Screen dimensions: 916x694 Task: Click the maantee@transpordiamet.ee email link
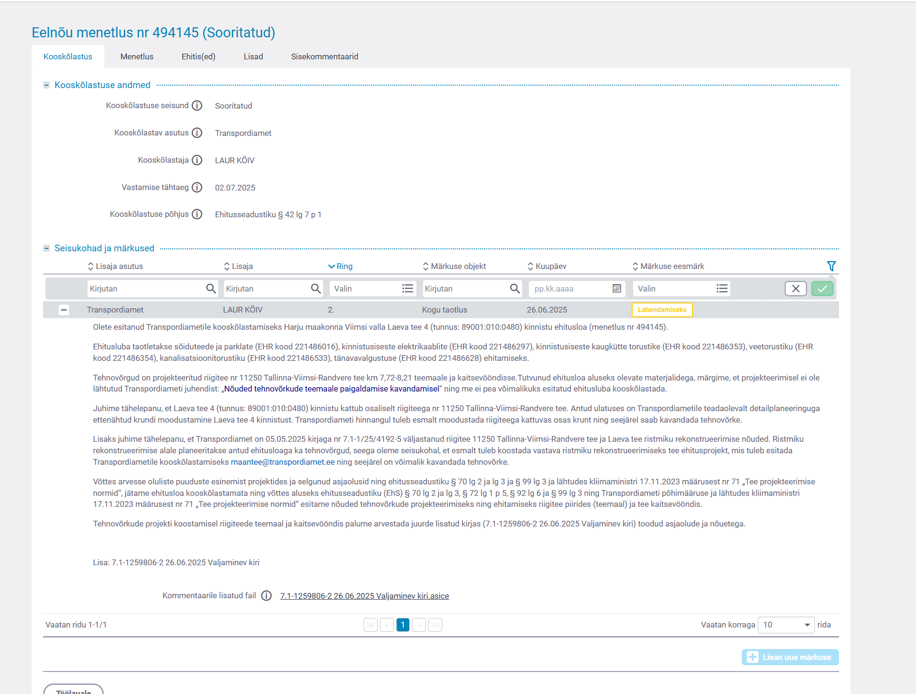click(x=283, y=462)
